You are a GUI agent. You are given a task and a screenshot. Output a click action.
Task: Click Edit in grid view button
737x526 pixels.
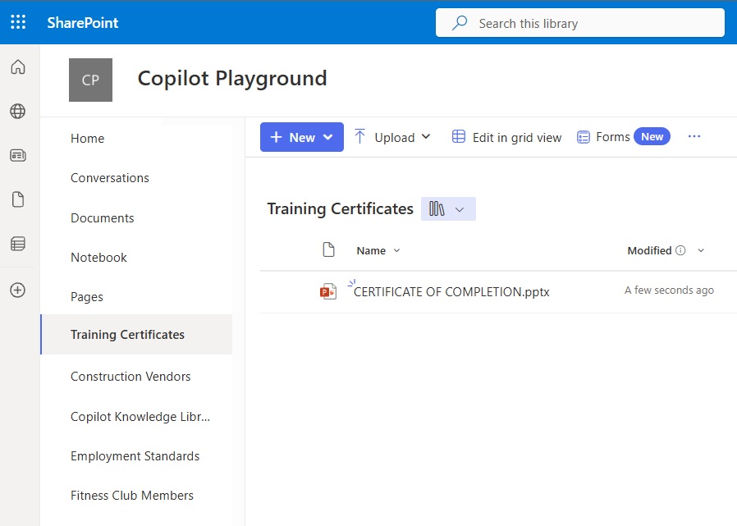point(506,137)
